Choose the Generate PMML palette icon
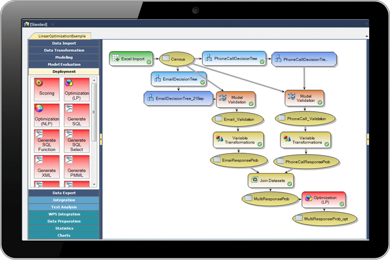The width and height of the screenshot is (390, 260). point(77,167)
